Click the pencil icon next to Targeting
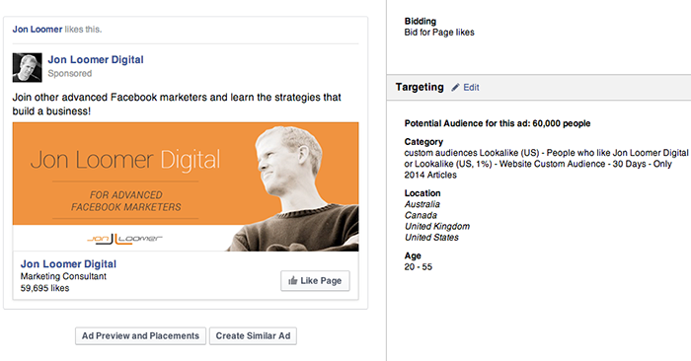Screen dimensions: 691x361 coord(455,88)
